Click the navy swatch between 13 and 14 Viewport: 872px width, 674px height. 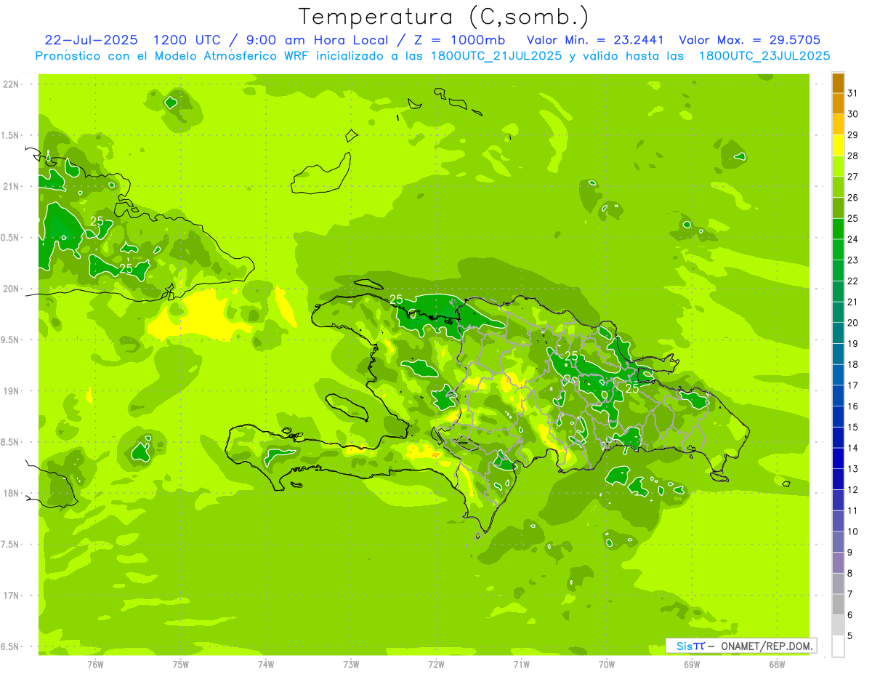point(838,458)
